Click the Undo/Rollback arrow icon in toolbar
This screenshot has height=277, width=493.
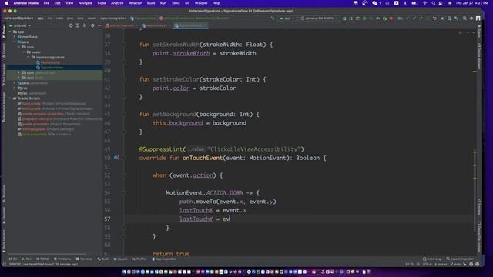tap(434, 18)
